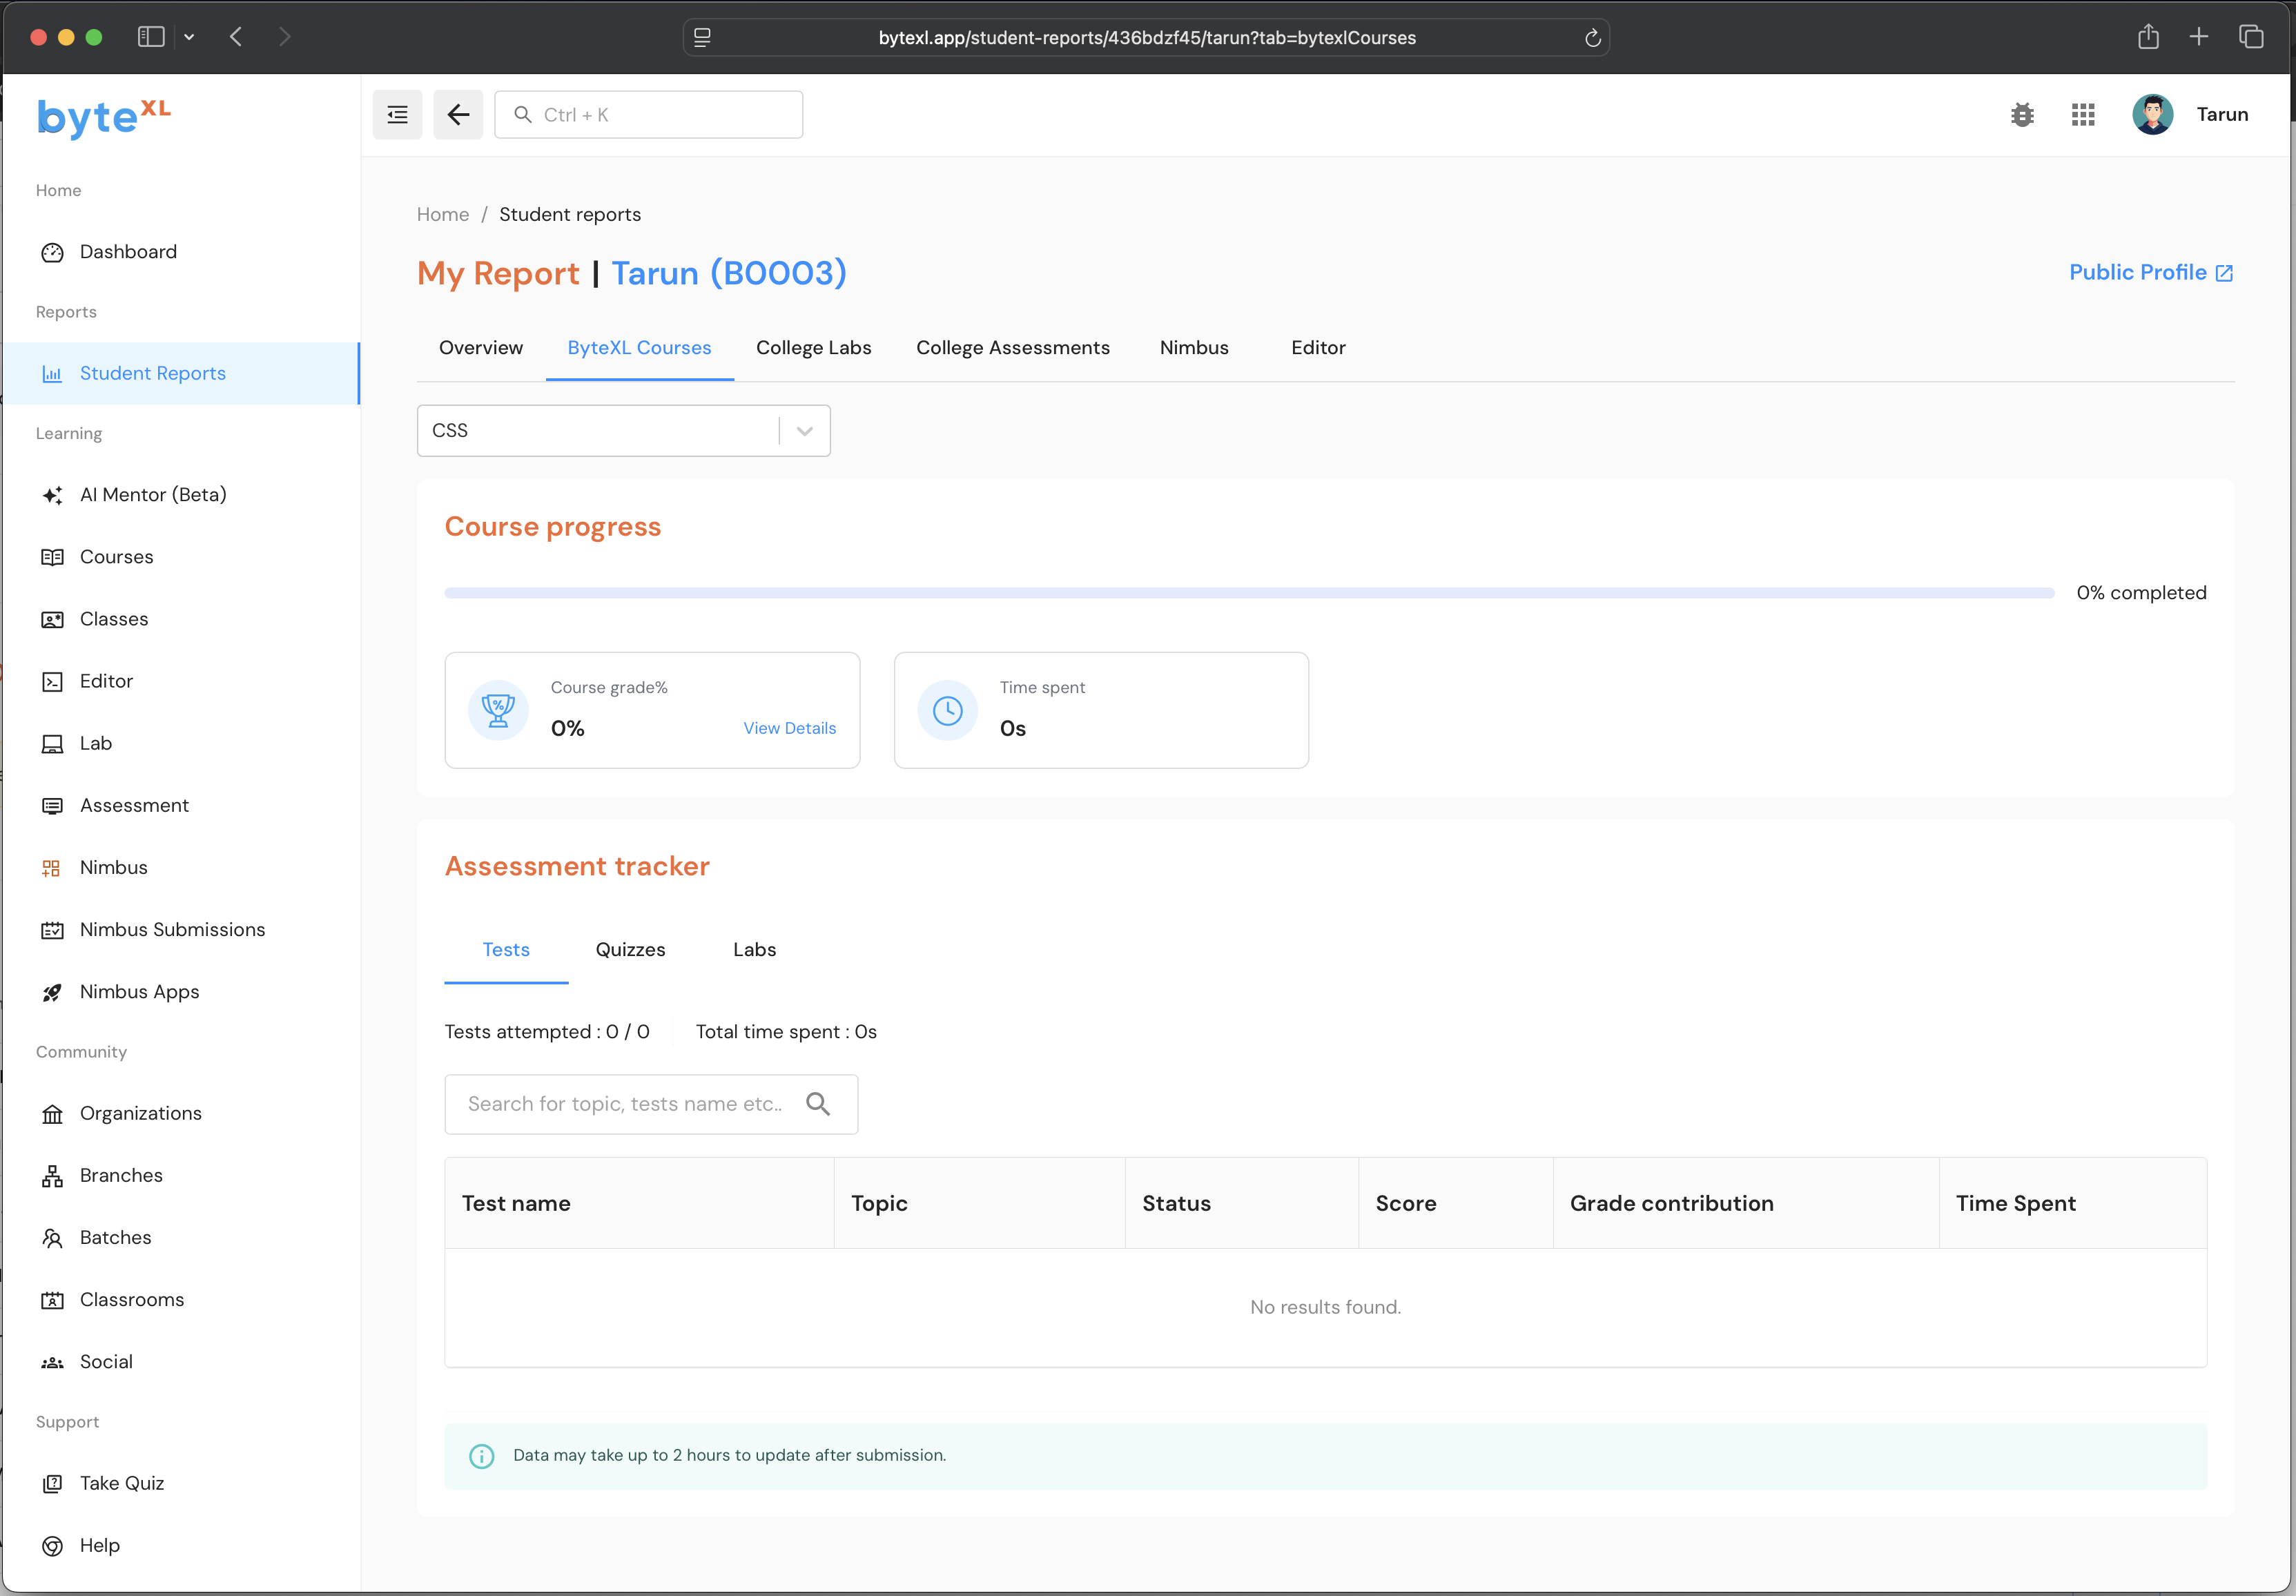Collapse sidebar with menu toggle icon
Screen dimensions: 2296x1596
(x=397, y=115)
